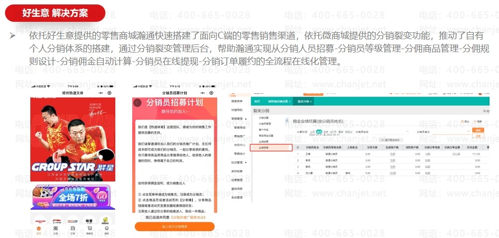Click the orange 查询 query button
Screen dimensions: 499x238
[x=478, y=130]
